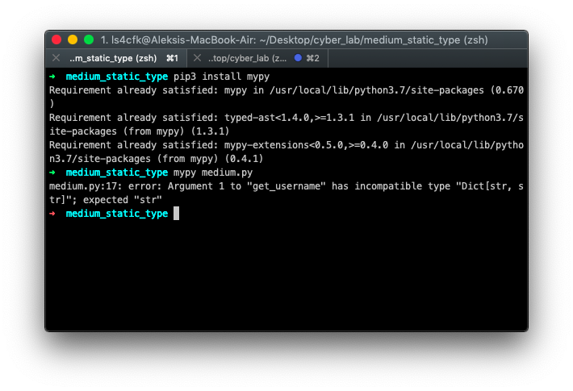This screenshot has height=391, width=573.
Task: Enter full screen with the green button
Action: [x=89, y=40]
